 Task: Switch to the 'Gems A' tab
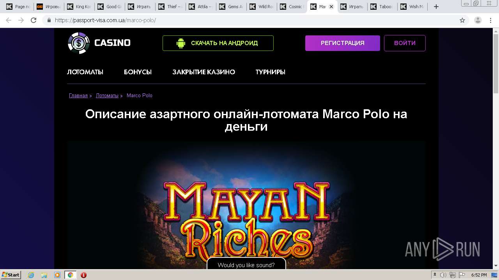(x=231, y=7)
